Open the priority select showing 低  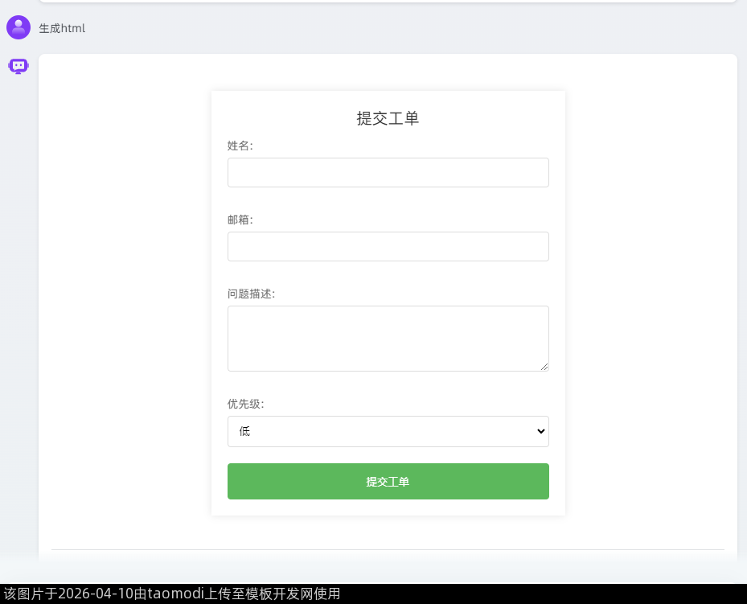[x=386, y=432]
